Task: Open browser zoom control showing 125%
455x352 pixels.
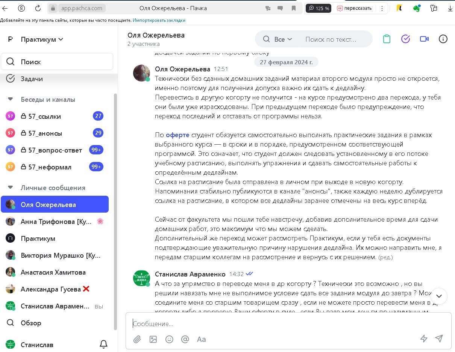Action: point(318,8)
